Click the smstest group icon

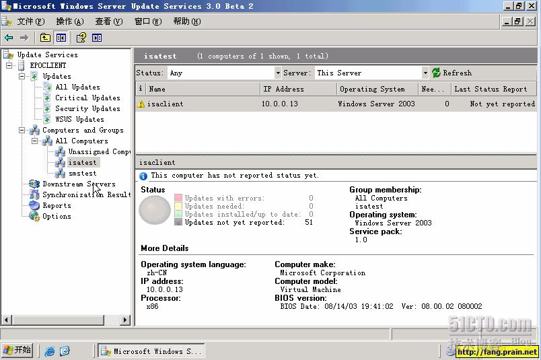60,173
